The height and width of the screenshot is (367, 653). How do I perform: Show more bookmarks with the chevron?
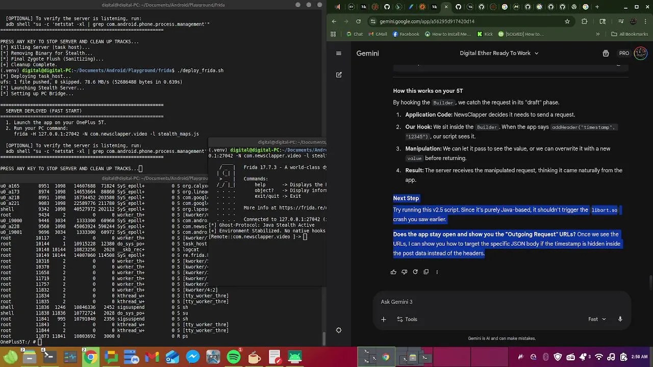(x=598, y=34)
